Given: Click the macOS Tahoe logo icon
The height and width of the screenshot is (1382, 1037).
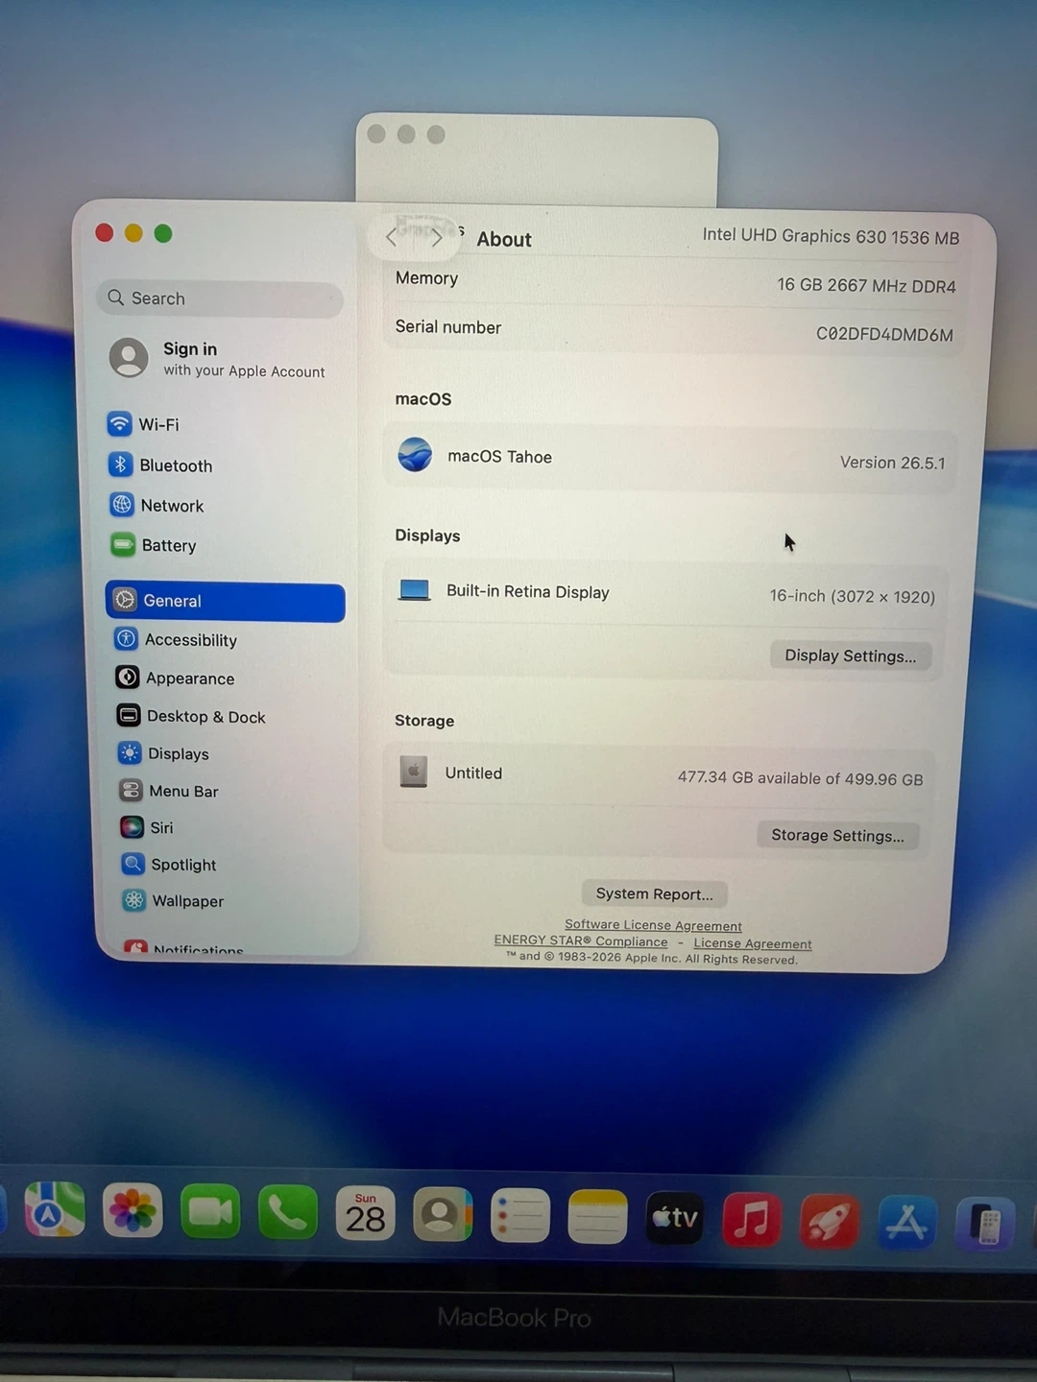Looking at the screenshot, I should tap(415, 454).
